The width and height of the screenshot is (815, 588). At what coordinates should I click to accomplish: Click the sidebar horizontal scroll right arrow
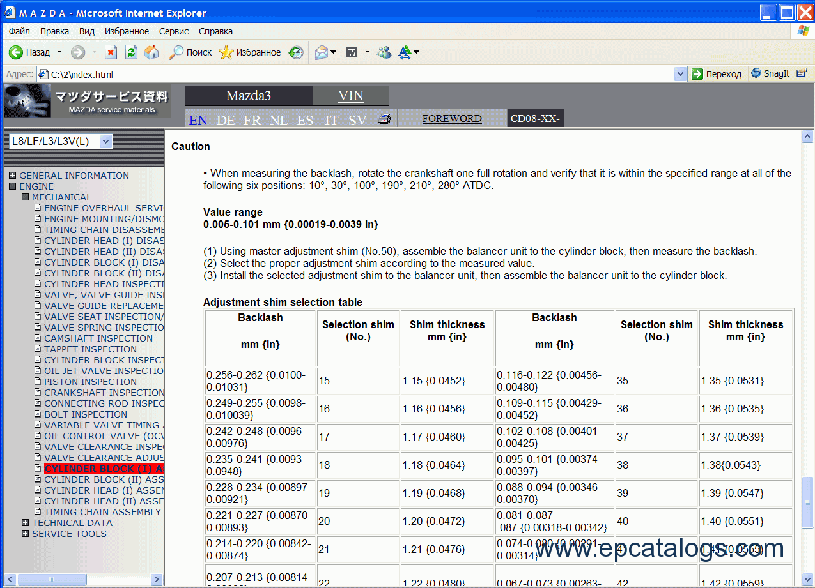pos(157,579)
